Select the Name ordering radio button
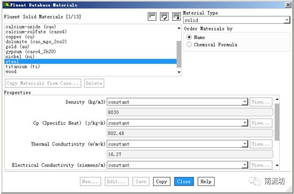Screen dimensions: 294x194 pyautogui.click(x=189, y=37)
